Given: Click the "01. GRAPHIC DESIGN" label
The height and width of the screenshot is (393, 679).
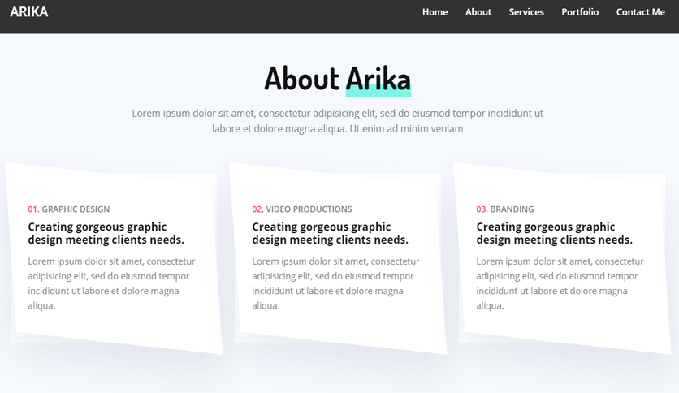Looking at the screenshot, I should (x=69, y=209).
